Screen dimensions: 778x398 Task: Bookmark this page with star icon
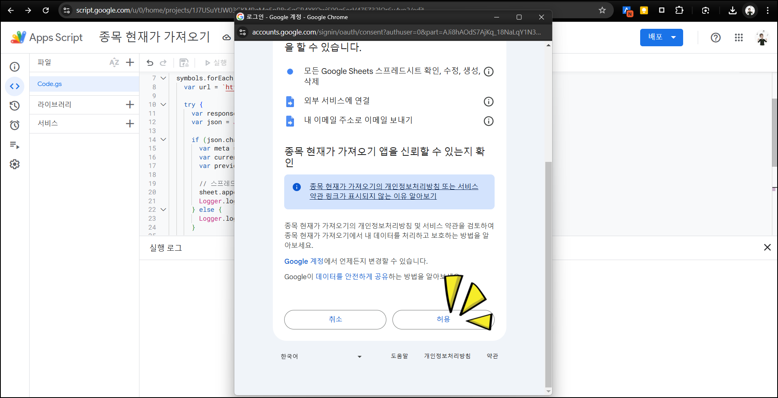pyautogui.click(x=602, y=11)
